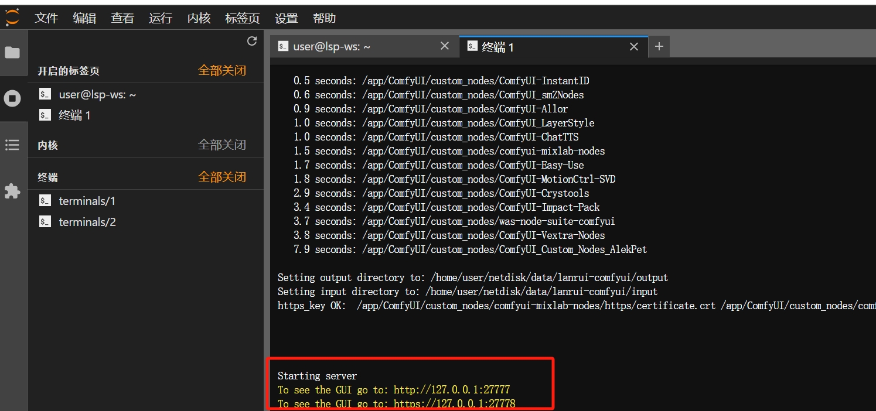
Task: Click the Jupyter logo icon
Action: pyautogui.click(x=12, y=18)
